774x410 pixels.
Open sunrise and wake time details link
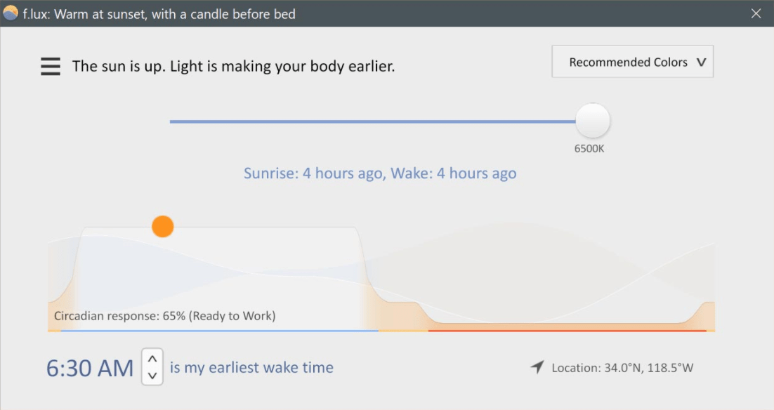pyautogui.click(x=380, y=173)
